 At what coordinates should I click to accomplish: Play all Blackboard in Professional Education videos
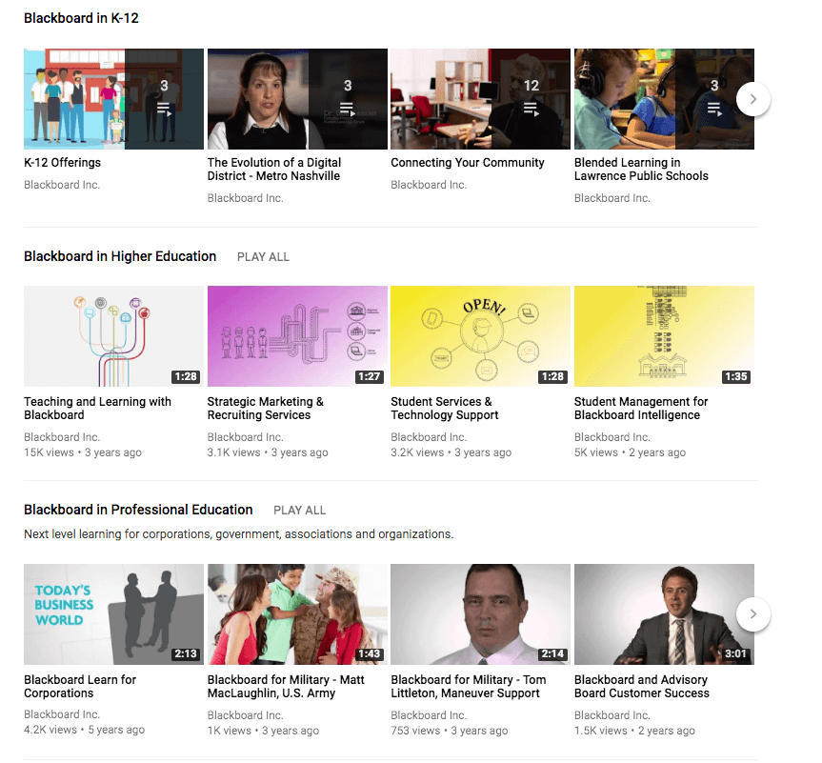pyautogui.click(x=299, y=511)
